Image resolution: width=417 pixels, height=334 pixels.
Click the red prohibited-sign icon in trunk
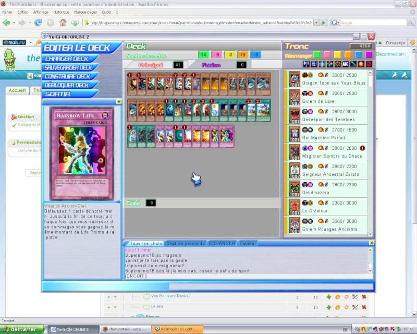pos(369,64)
